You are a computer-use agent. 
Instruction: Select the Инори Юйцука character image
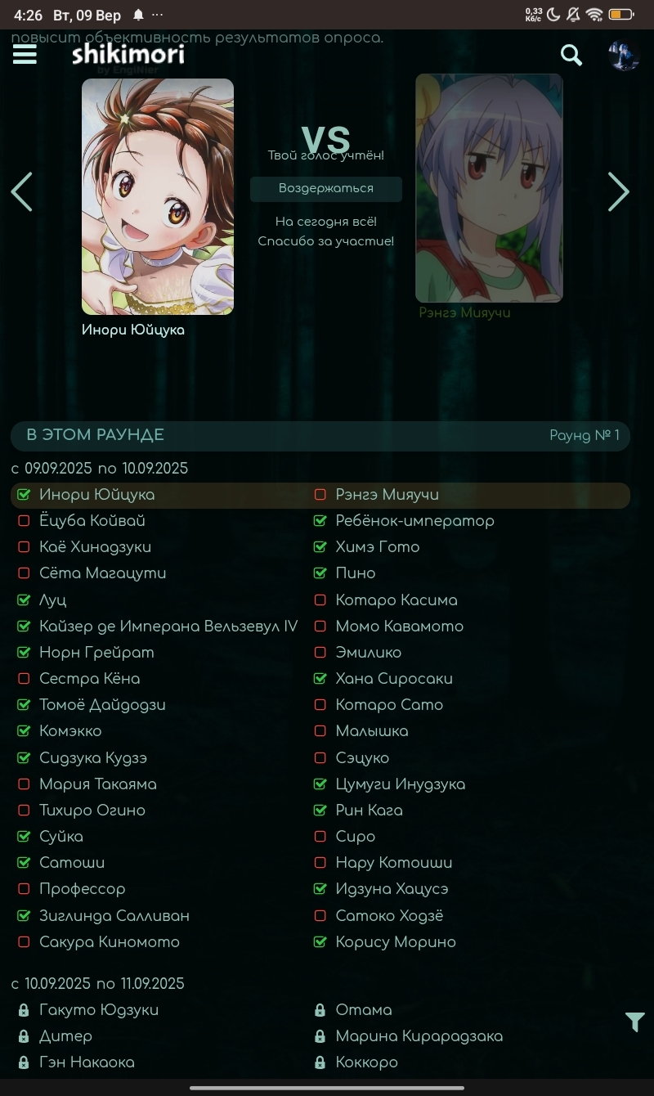158,196
